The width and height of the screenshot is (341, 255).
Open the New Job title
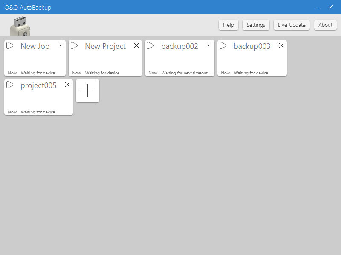point(35,46)
